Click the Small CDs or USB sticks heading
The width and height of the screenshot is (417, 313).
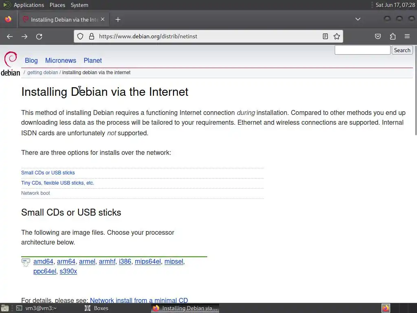pyautogui.click(x=71, y=212)
